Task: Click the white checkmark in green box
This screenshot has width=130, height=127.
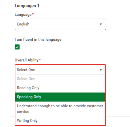Action: coord(17,47)
